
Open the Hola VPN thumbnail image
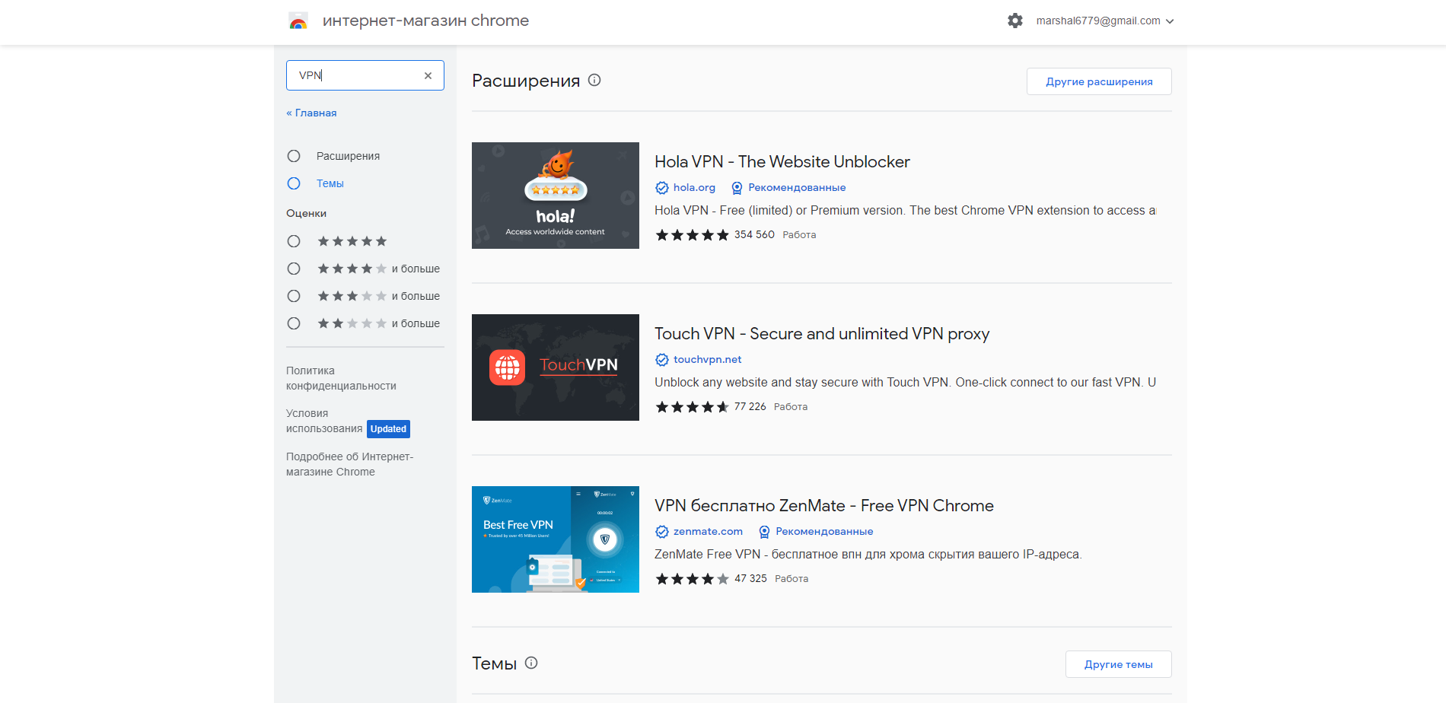pyautogui.click(x=556, y=196)
